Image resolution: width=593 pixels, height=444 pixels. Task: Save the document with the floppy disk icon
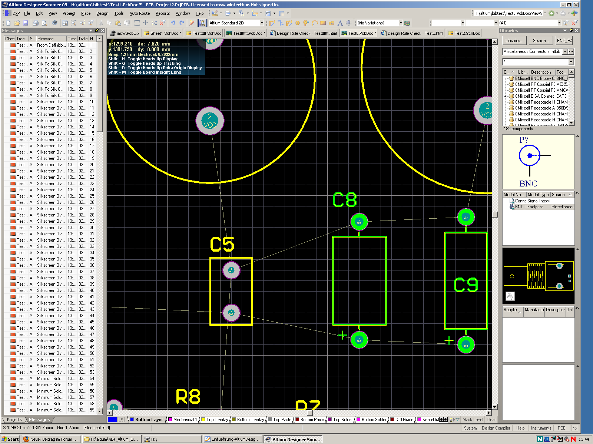[25, 23]
